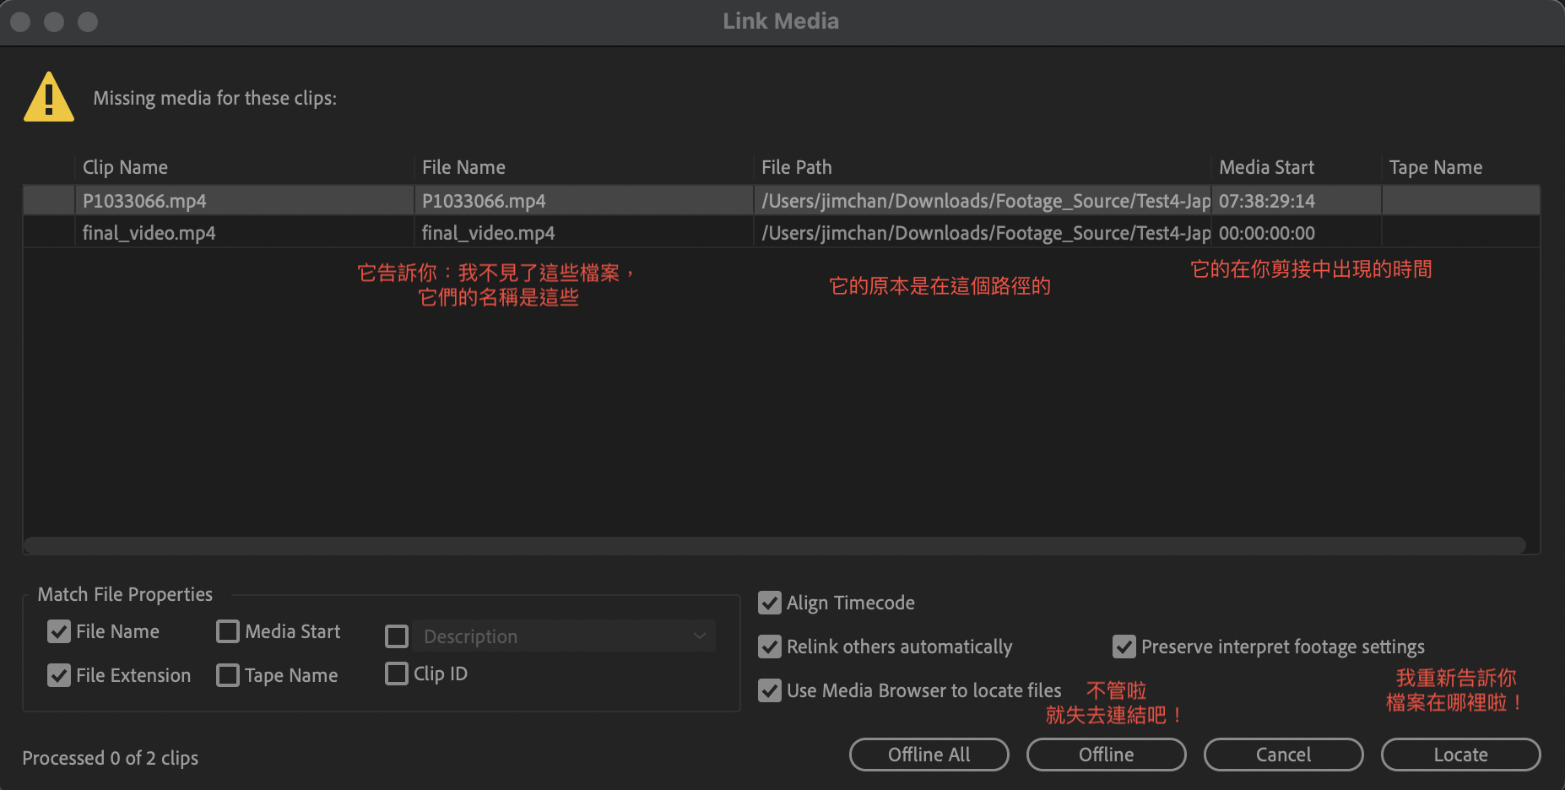Uncheck Preserve interpret footage settings
The width and height of the screenshot is (1565, 790).
coord(1124,647)
